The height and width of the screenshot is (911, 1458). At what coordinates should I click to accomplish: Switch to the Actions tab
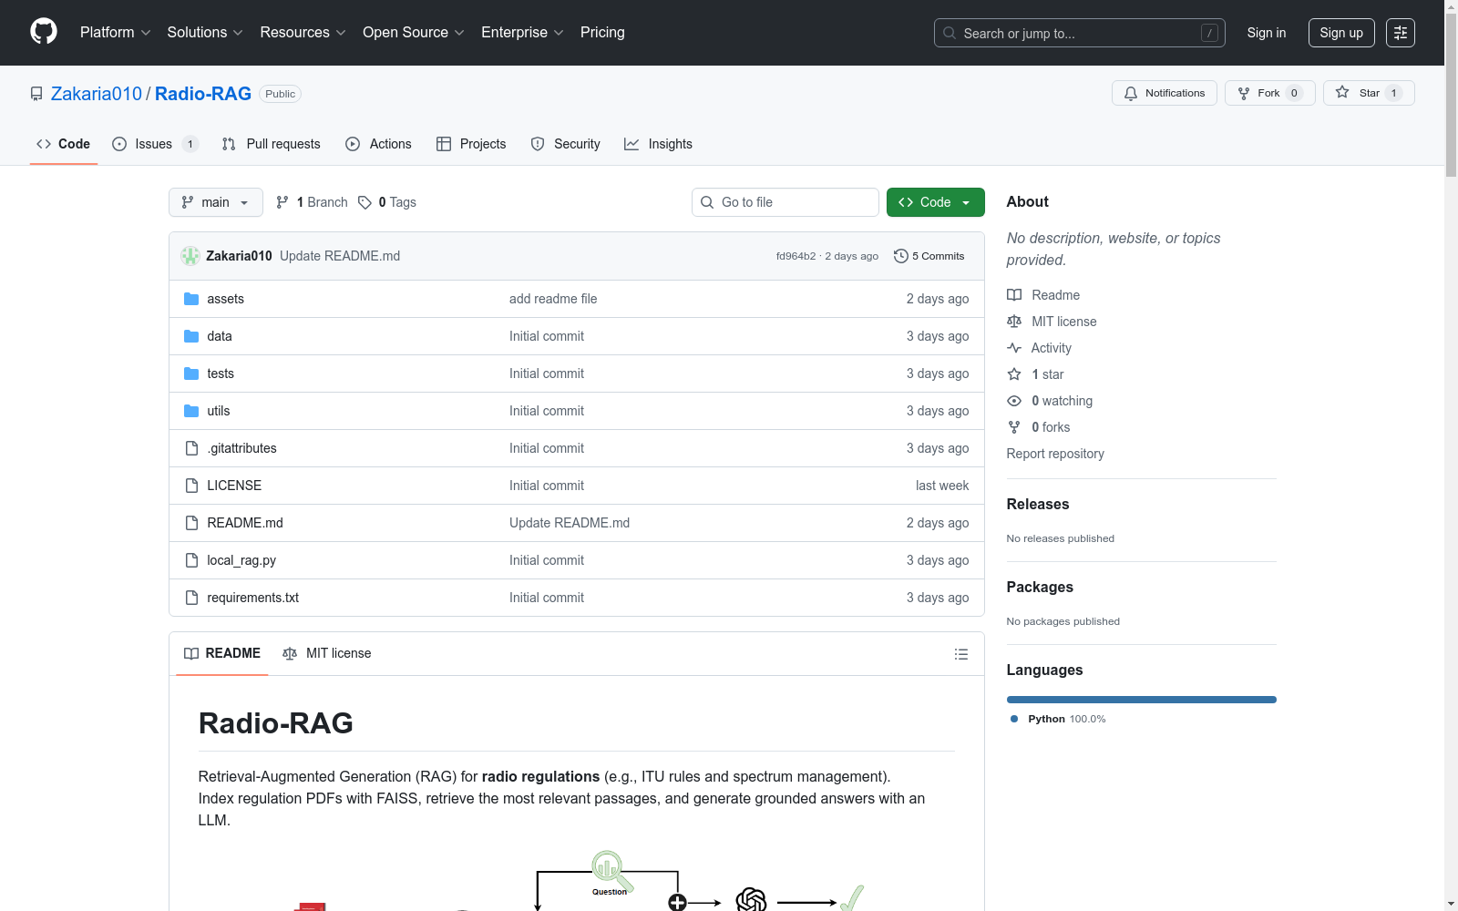(379, 144)
